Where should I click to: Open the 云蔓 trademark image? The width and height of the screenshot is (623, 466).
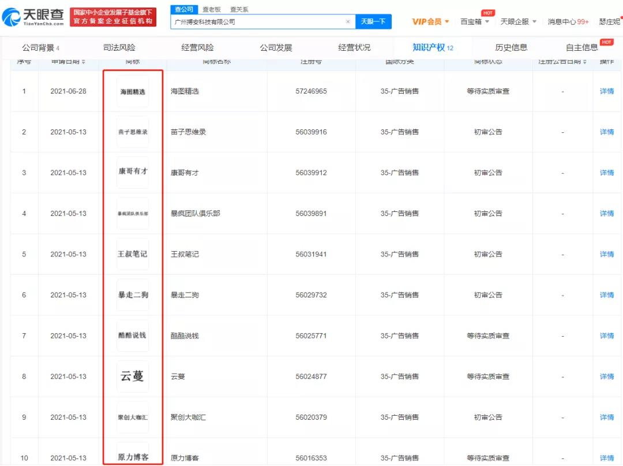coord(133,376)
